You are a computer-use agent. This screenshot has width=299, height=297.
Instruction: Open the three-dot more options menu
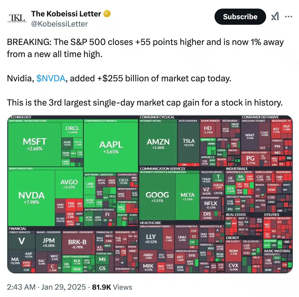tap(288, 17)
